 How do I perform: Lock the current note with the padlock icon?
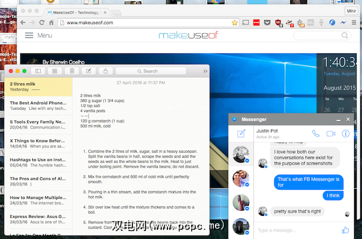coord(105,71)
